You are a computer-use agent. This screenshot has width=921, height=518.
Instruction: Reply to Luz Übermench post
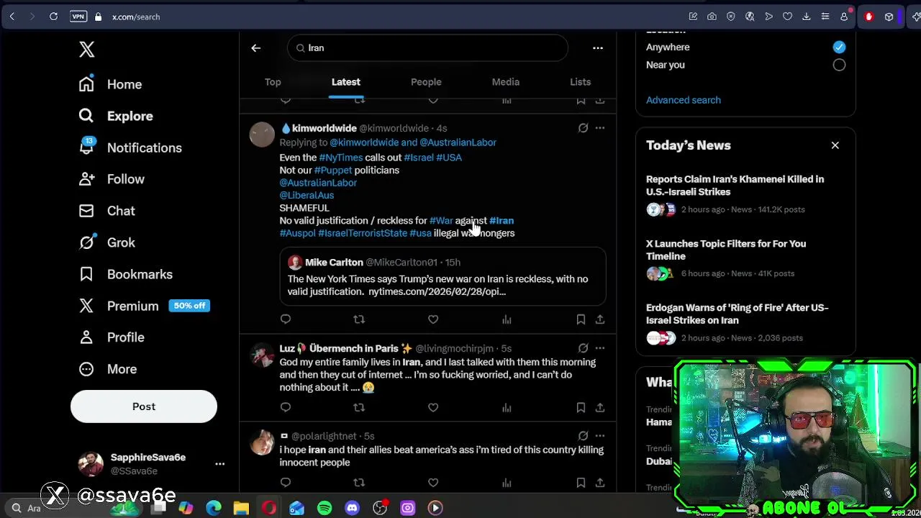tap(286, 407)
